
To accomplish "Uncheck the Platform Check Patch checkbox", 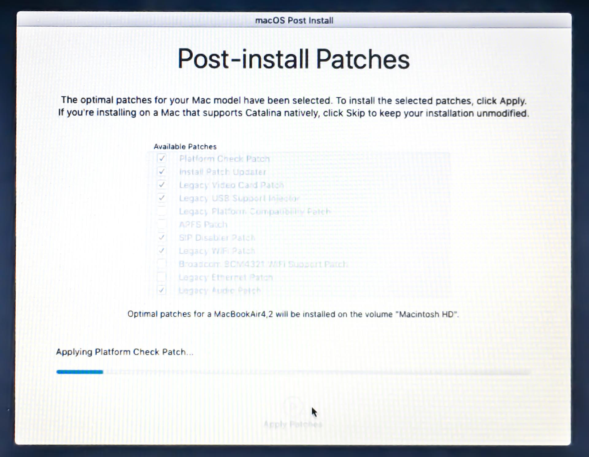I will tap(162, 158).
